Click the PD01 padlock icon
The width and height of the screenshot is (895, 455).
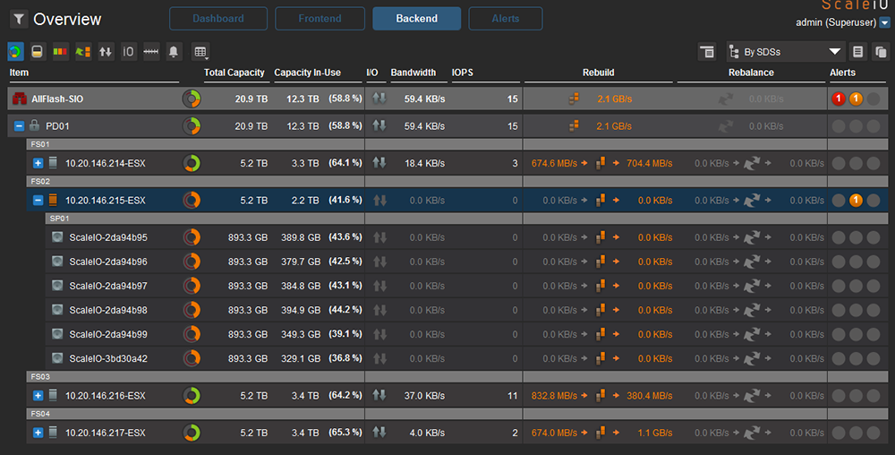coord(34,125)
